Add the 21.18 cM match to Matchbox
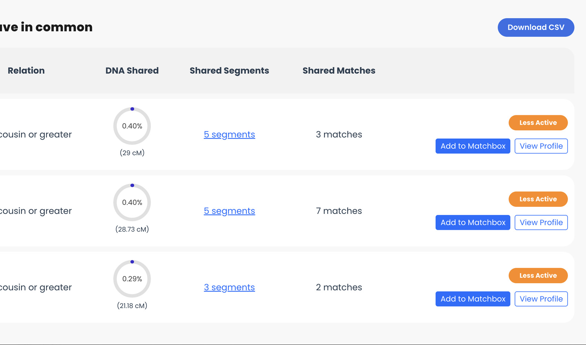The height and width of the screenshot is (345, 586). (473, 299)
